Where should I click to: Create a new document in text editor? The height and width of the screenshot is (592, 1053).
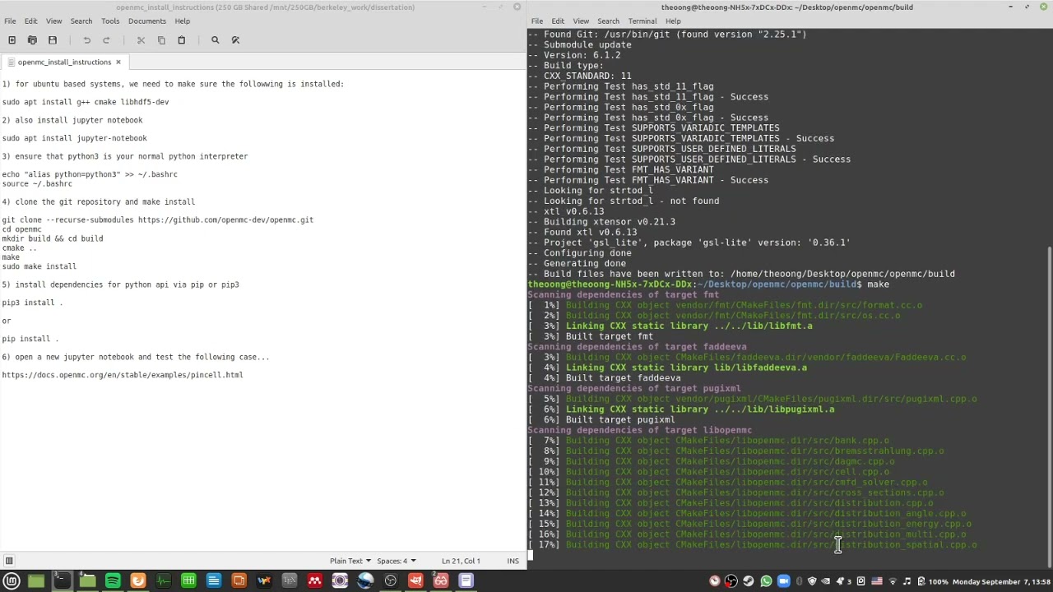point(12,39)
